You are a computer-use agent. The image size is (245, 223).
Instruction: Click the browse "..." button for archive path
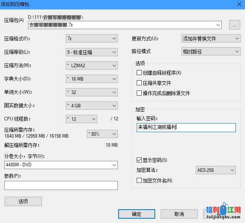click(234, 25)
